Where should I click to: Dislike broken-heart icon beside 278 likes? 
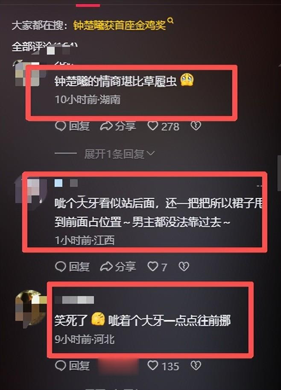point(196,126)
